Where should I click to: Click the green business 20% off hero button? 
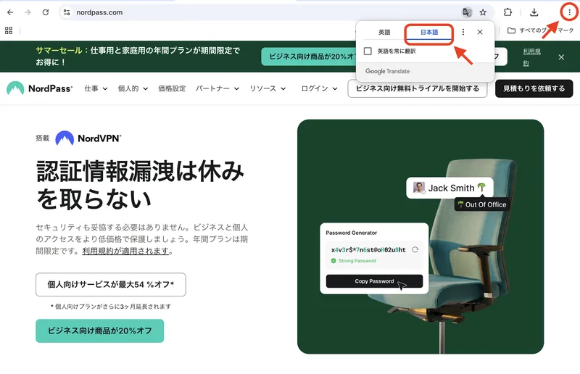tap(99, 331)
